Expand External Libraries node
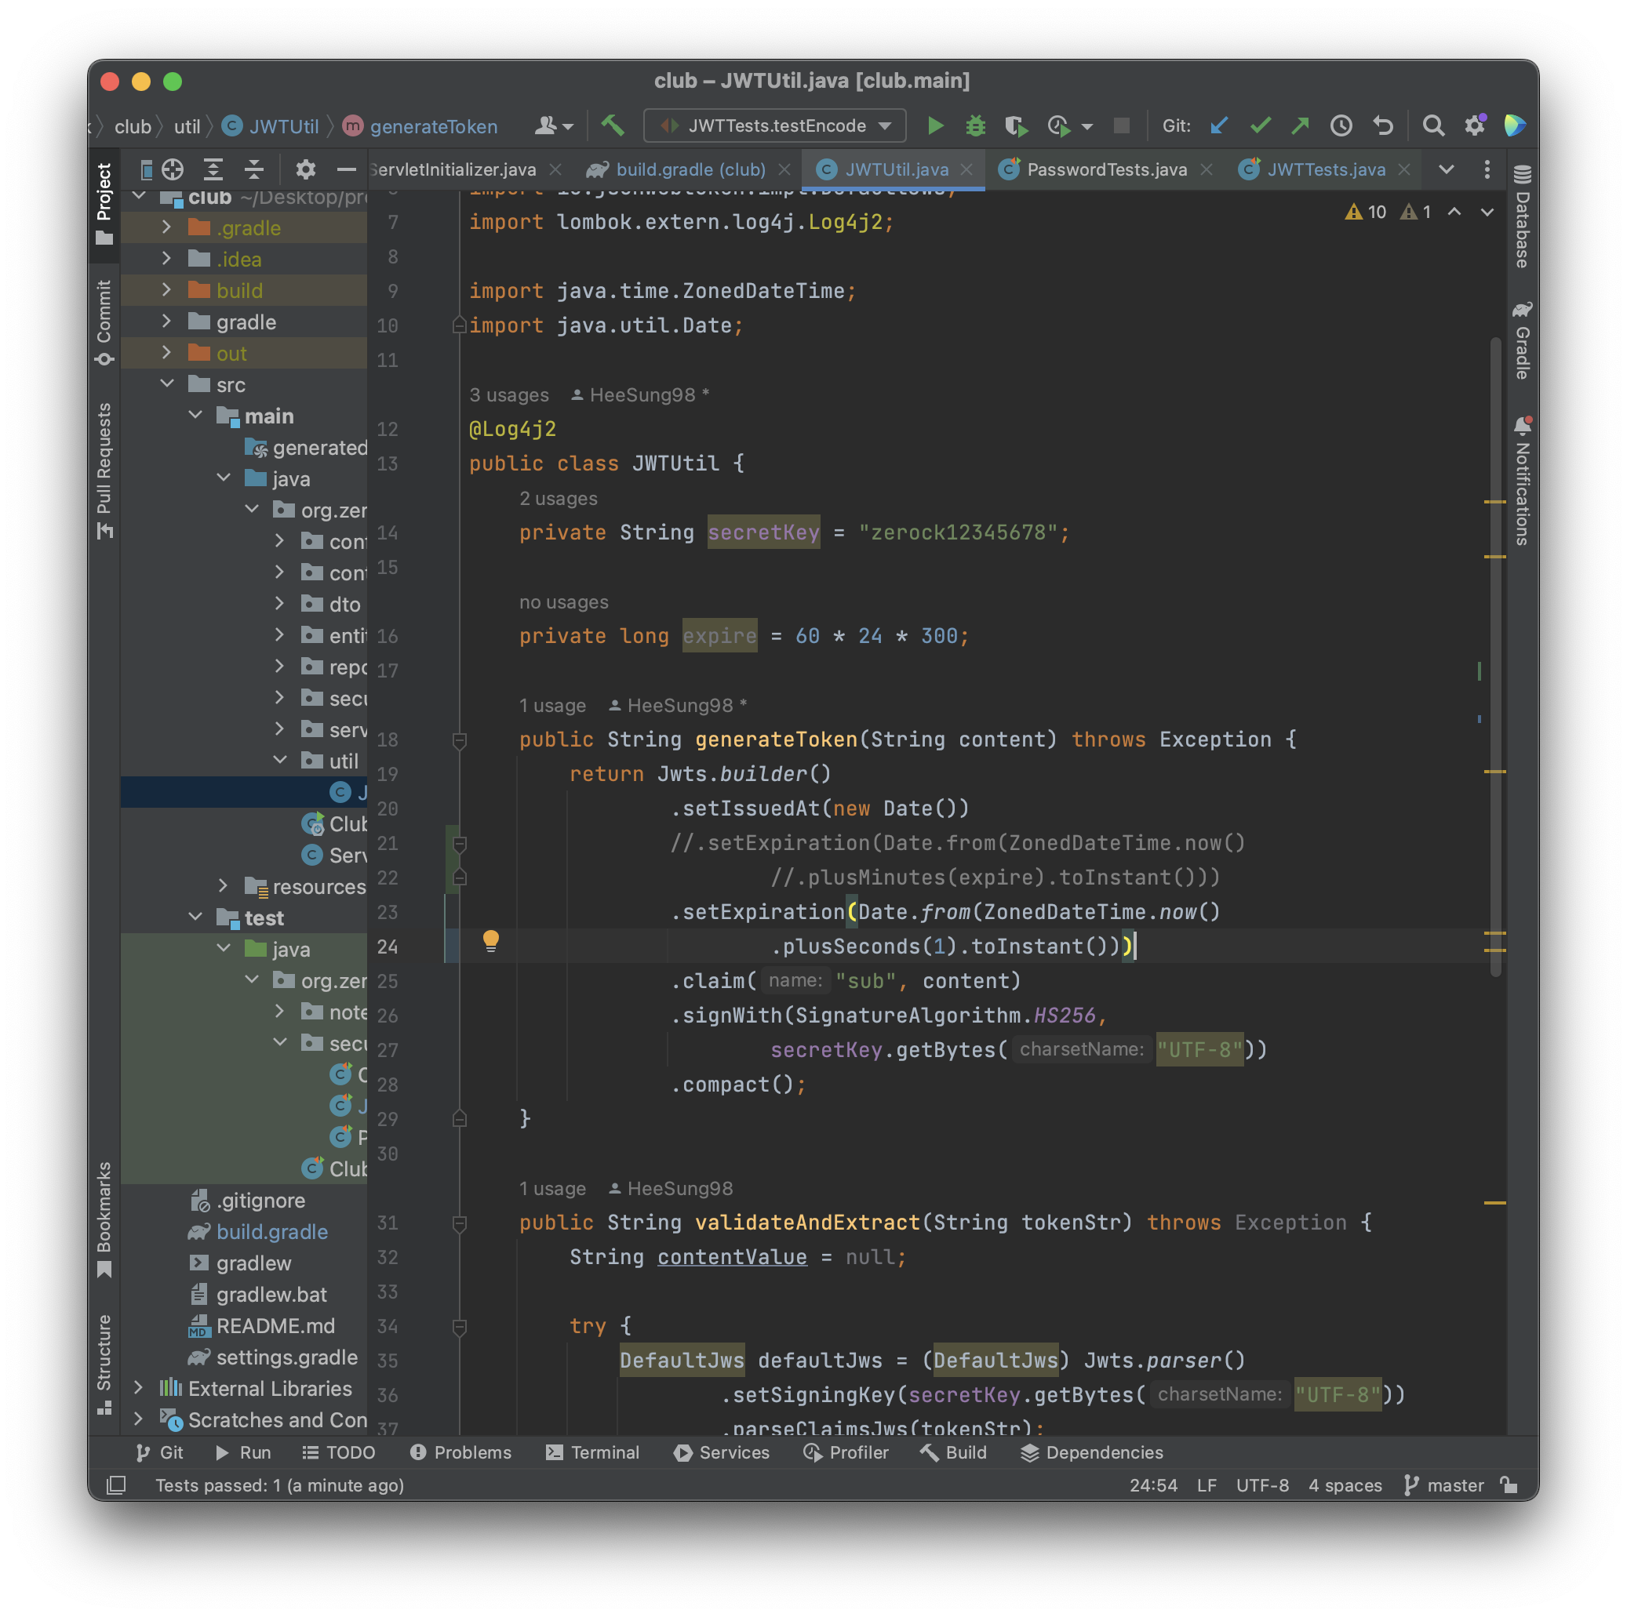Image resolution: width=1627 pixels, height=1617 pixels. [x=138, y=1387]
